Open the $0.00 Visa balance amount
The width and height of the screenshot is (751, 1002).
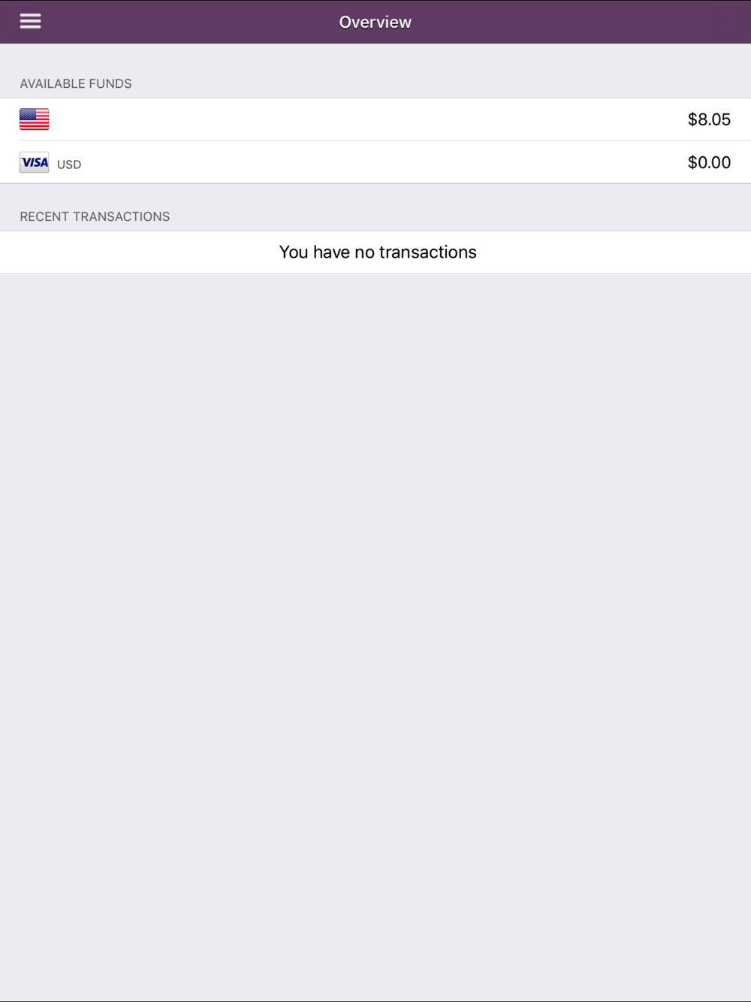click(709, 162)
